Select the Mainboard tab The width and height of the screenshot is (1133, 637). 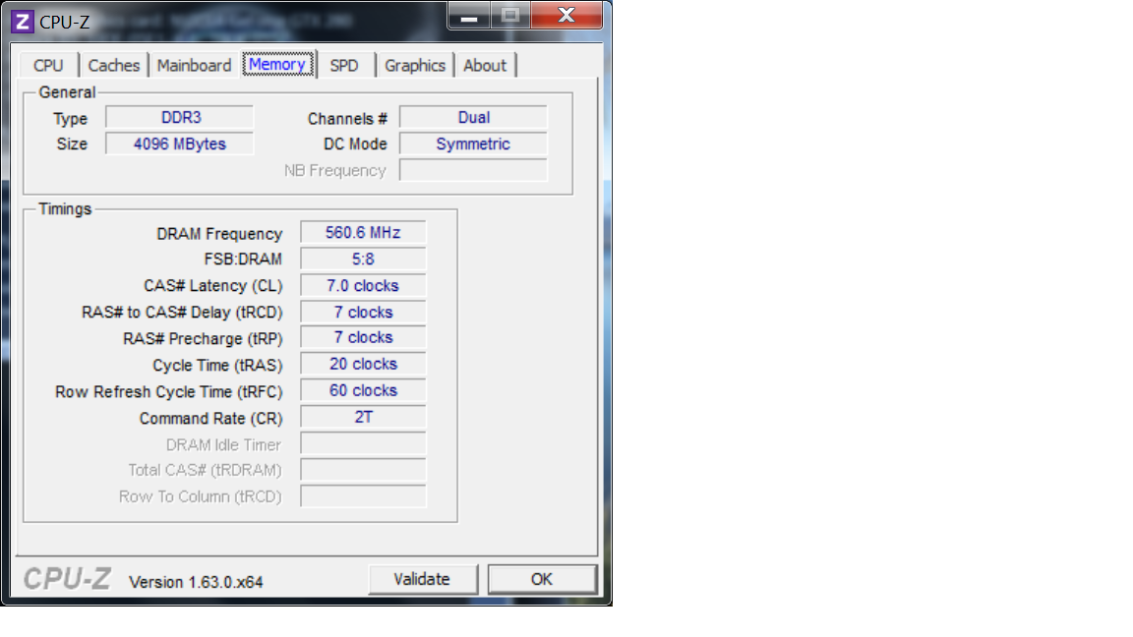[x=194, y=65]
